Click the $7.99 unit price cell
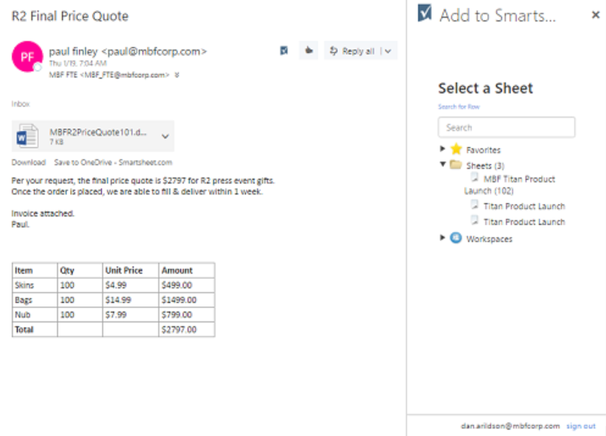The width and height of the screenshot is (606, 436). [x=131, y=315]
